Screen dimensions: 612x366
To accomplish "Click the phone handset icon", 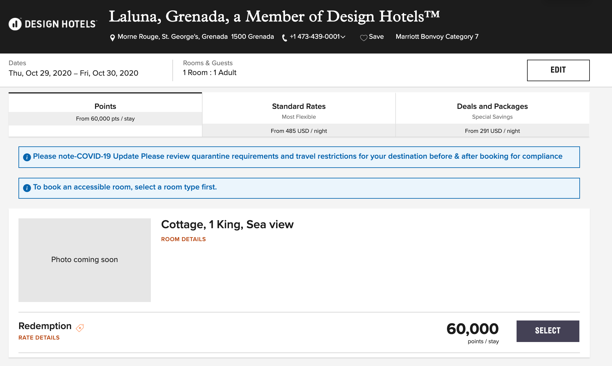I will point(285,38).
